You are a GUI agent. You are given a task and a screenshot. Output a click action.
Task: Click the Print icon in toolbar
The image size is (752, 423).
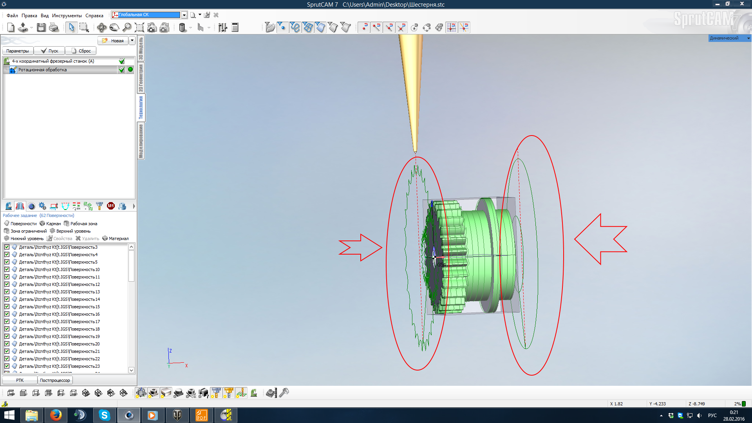coord(54,27)
